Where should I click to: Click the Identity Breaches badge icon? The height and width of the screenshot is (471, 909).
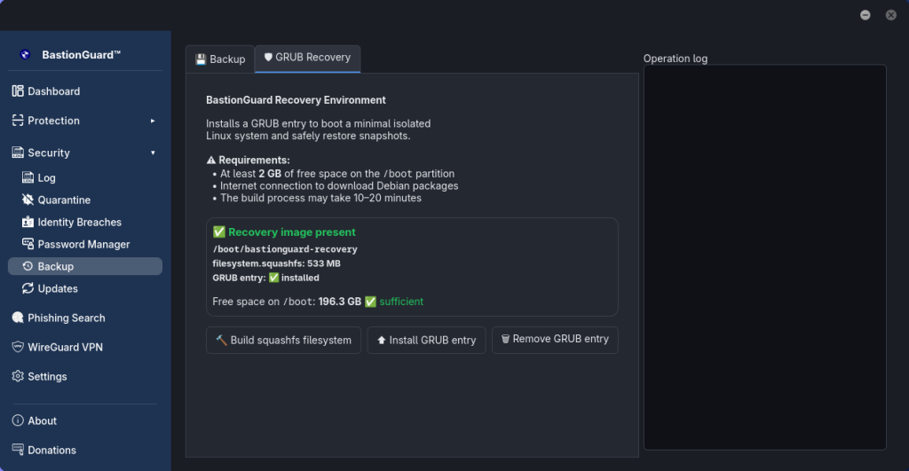[x=28, y=222]
